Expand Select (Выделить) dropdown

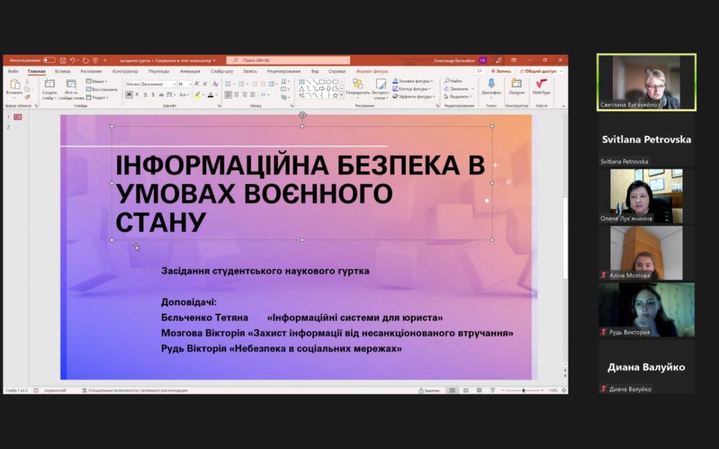pos(459,96)
